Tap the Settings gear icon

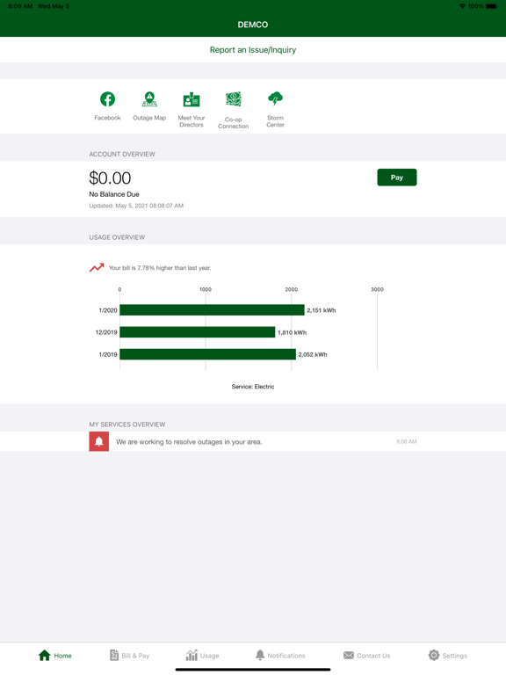pyautogui.click(x=434, y=655)
